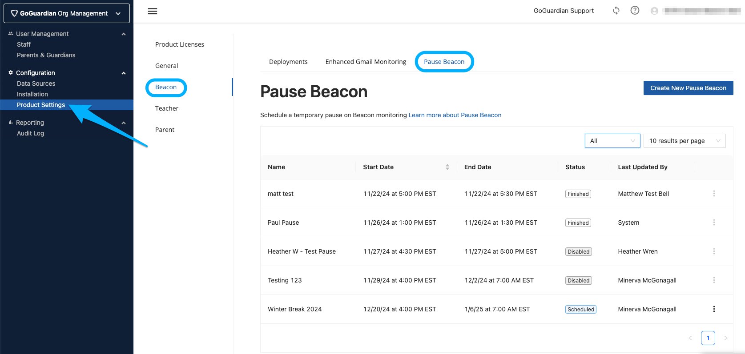Click the User Management people icon
The height and width of the screenshot is (354, 745).
pos(11,33)
